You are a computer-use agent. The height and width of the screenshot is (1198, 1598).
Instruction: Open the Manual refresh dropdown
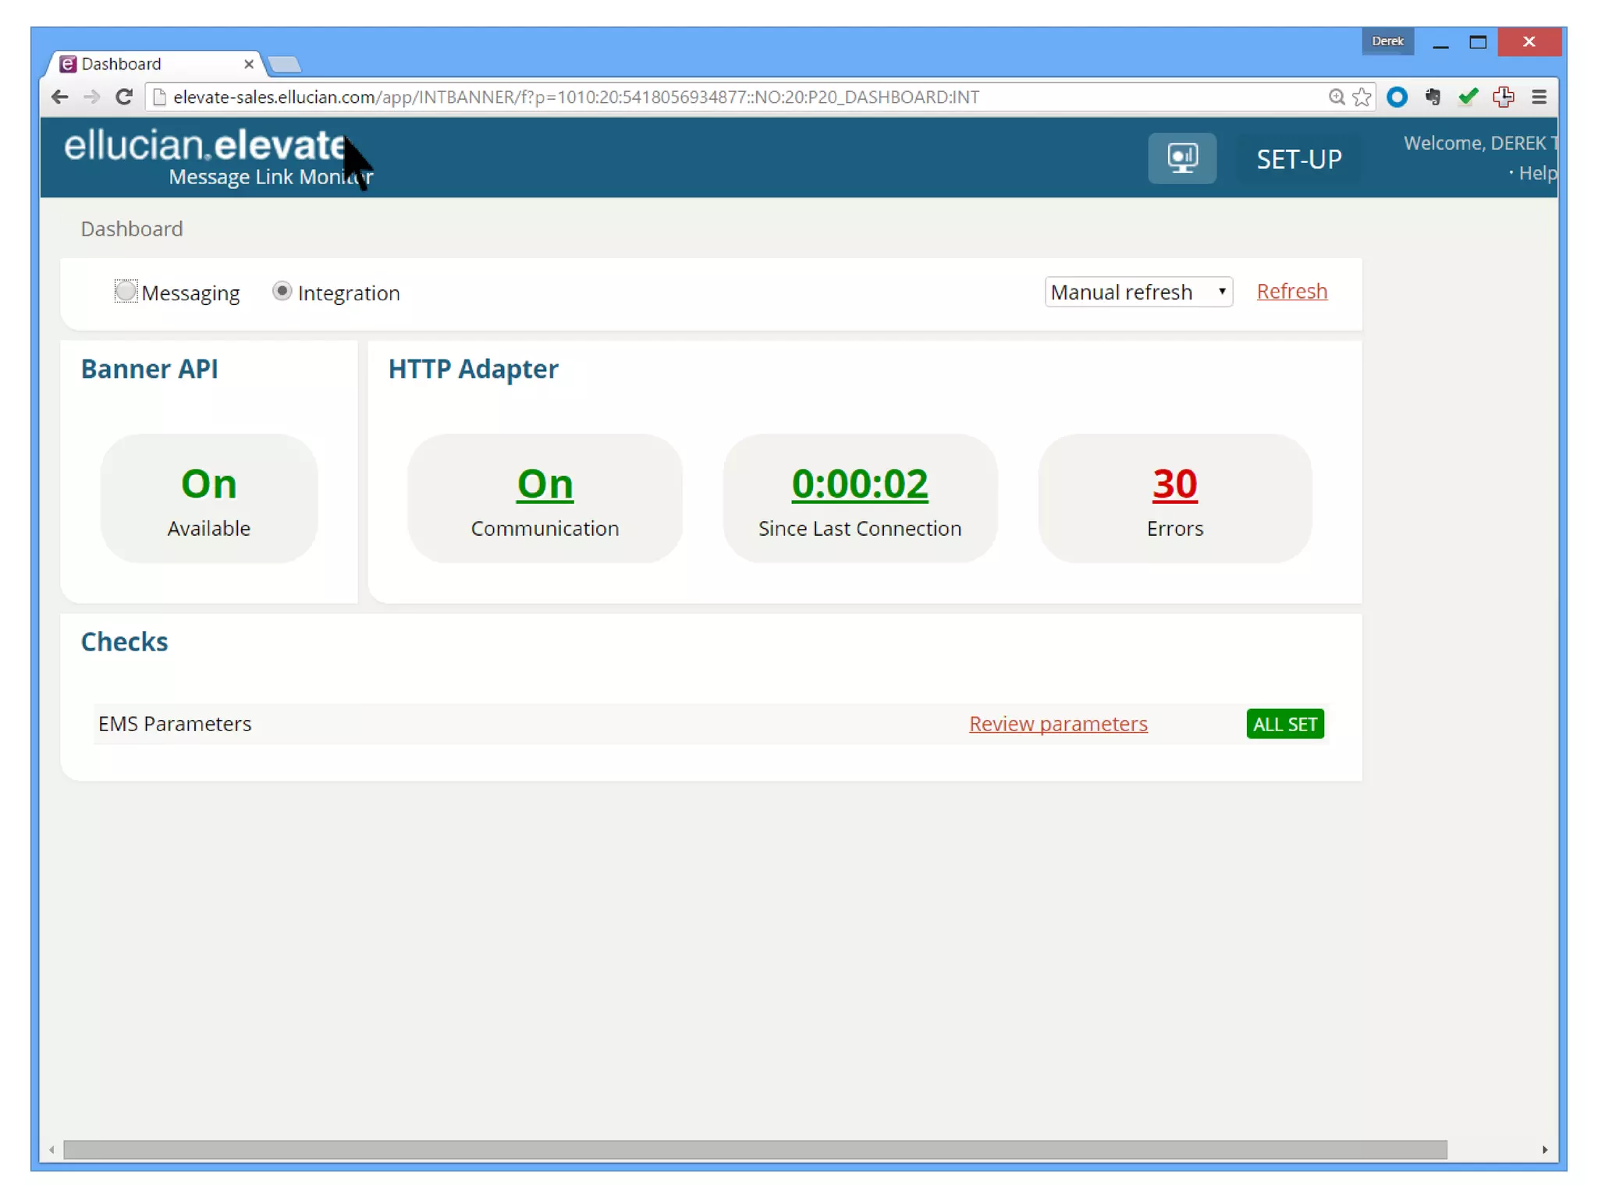pyautogui.click(x=1138, y=292)
